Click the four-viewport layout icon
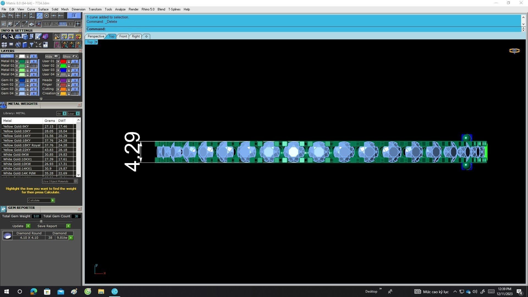Viewport: 528px width, 297px height. point(4,45)
